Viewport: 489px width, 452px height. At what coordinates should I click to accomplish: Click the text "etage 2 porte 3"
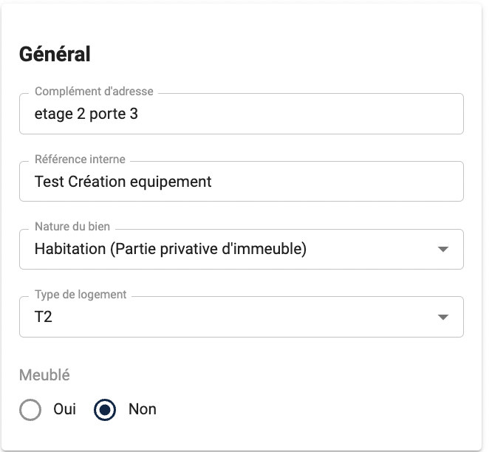[x=86, y=114]
